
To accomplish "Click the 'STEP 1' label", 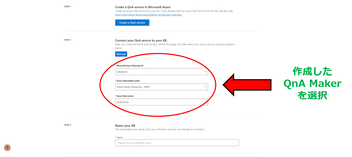I will (x=67, y=6).
